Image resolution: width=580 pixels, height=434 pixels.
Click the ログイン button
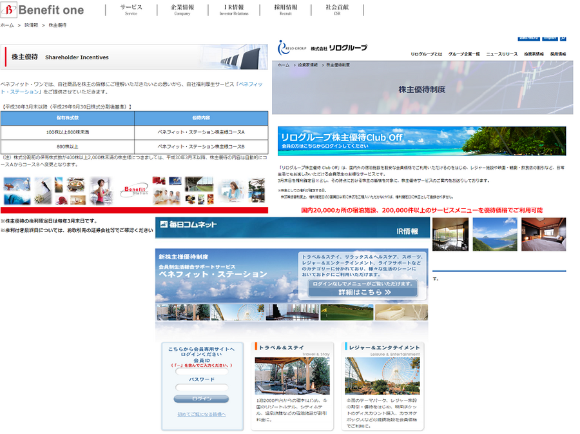point(201,399)
